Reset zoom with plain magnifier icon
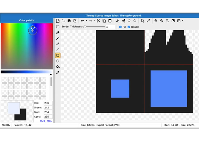The width and height of the screenshot is (199, 141). click(167, 21)
